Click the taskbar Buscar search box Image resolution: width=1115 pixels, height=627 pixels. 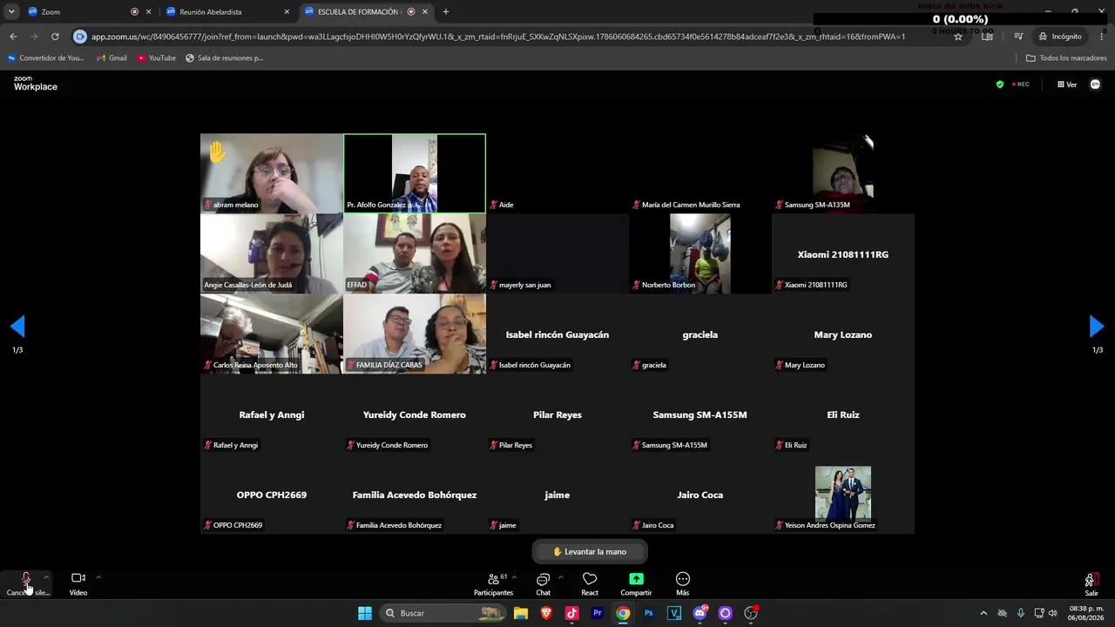coord(443,613)
